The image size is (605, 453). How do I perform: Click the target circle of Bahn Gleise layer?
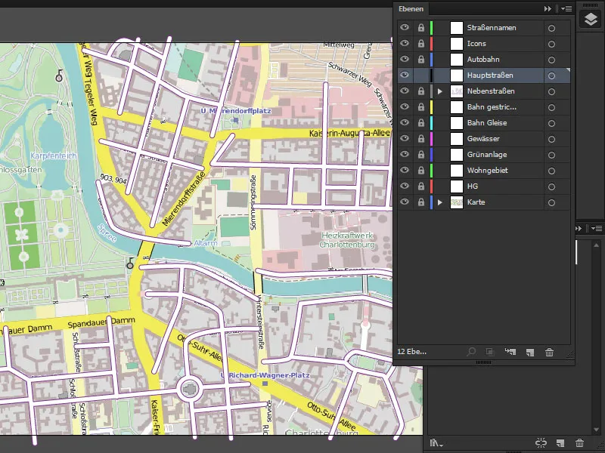click(x=552, y=123)
